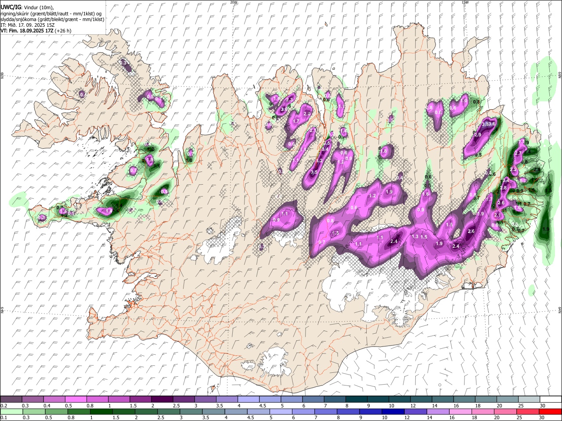Pick the bright pink upper swatch labeled 0.5
The image size is (562, 421).
(76, 399)
